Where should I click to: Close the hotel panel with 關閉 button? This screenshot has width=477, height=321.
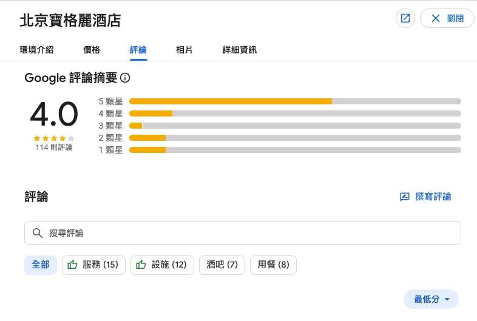point(447,18)
